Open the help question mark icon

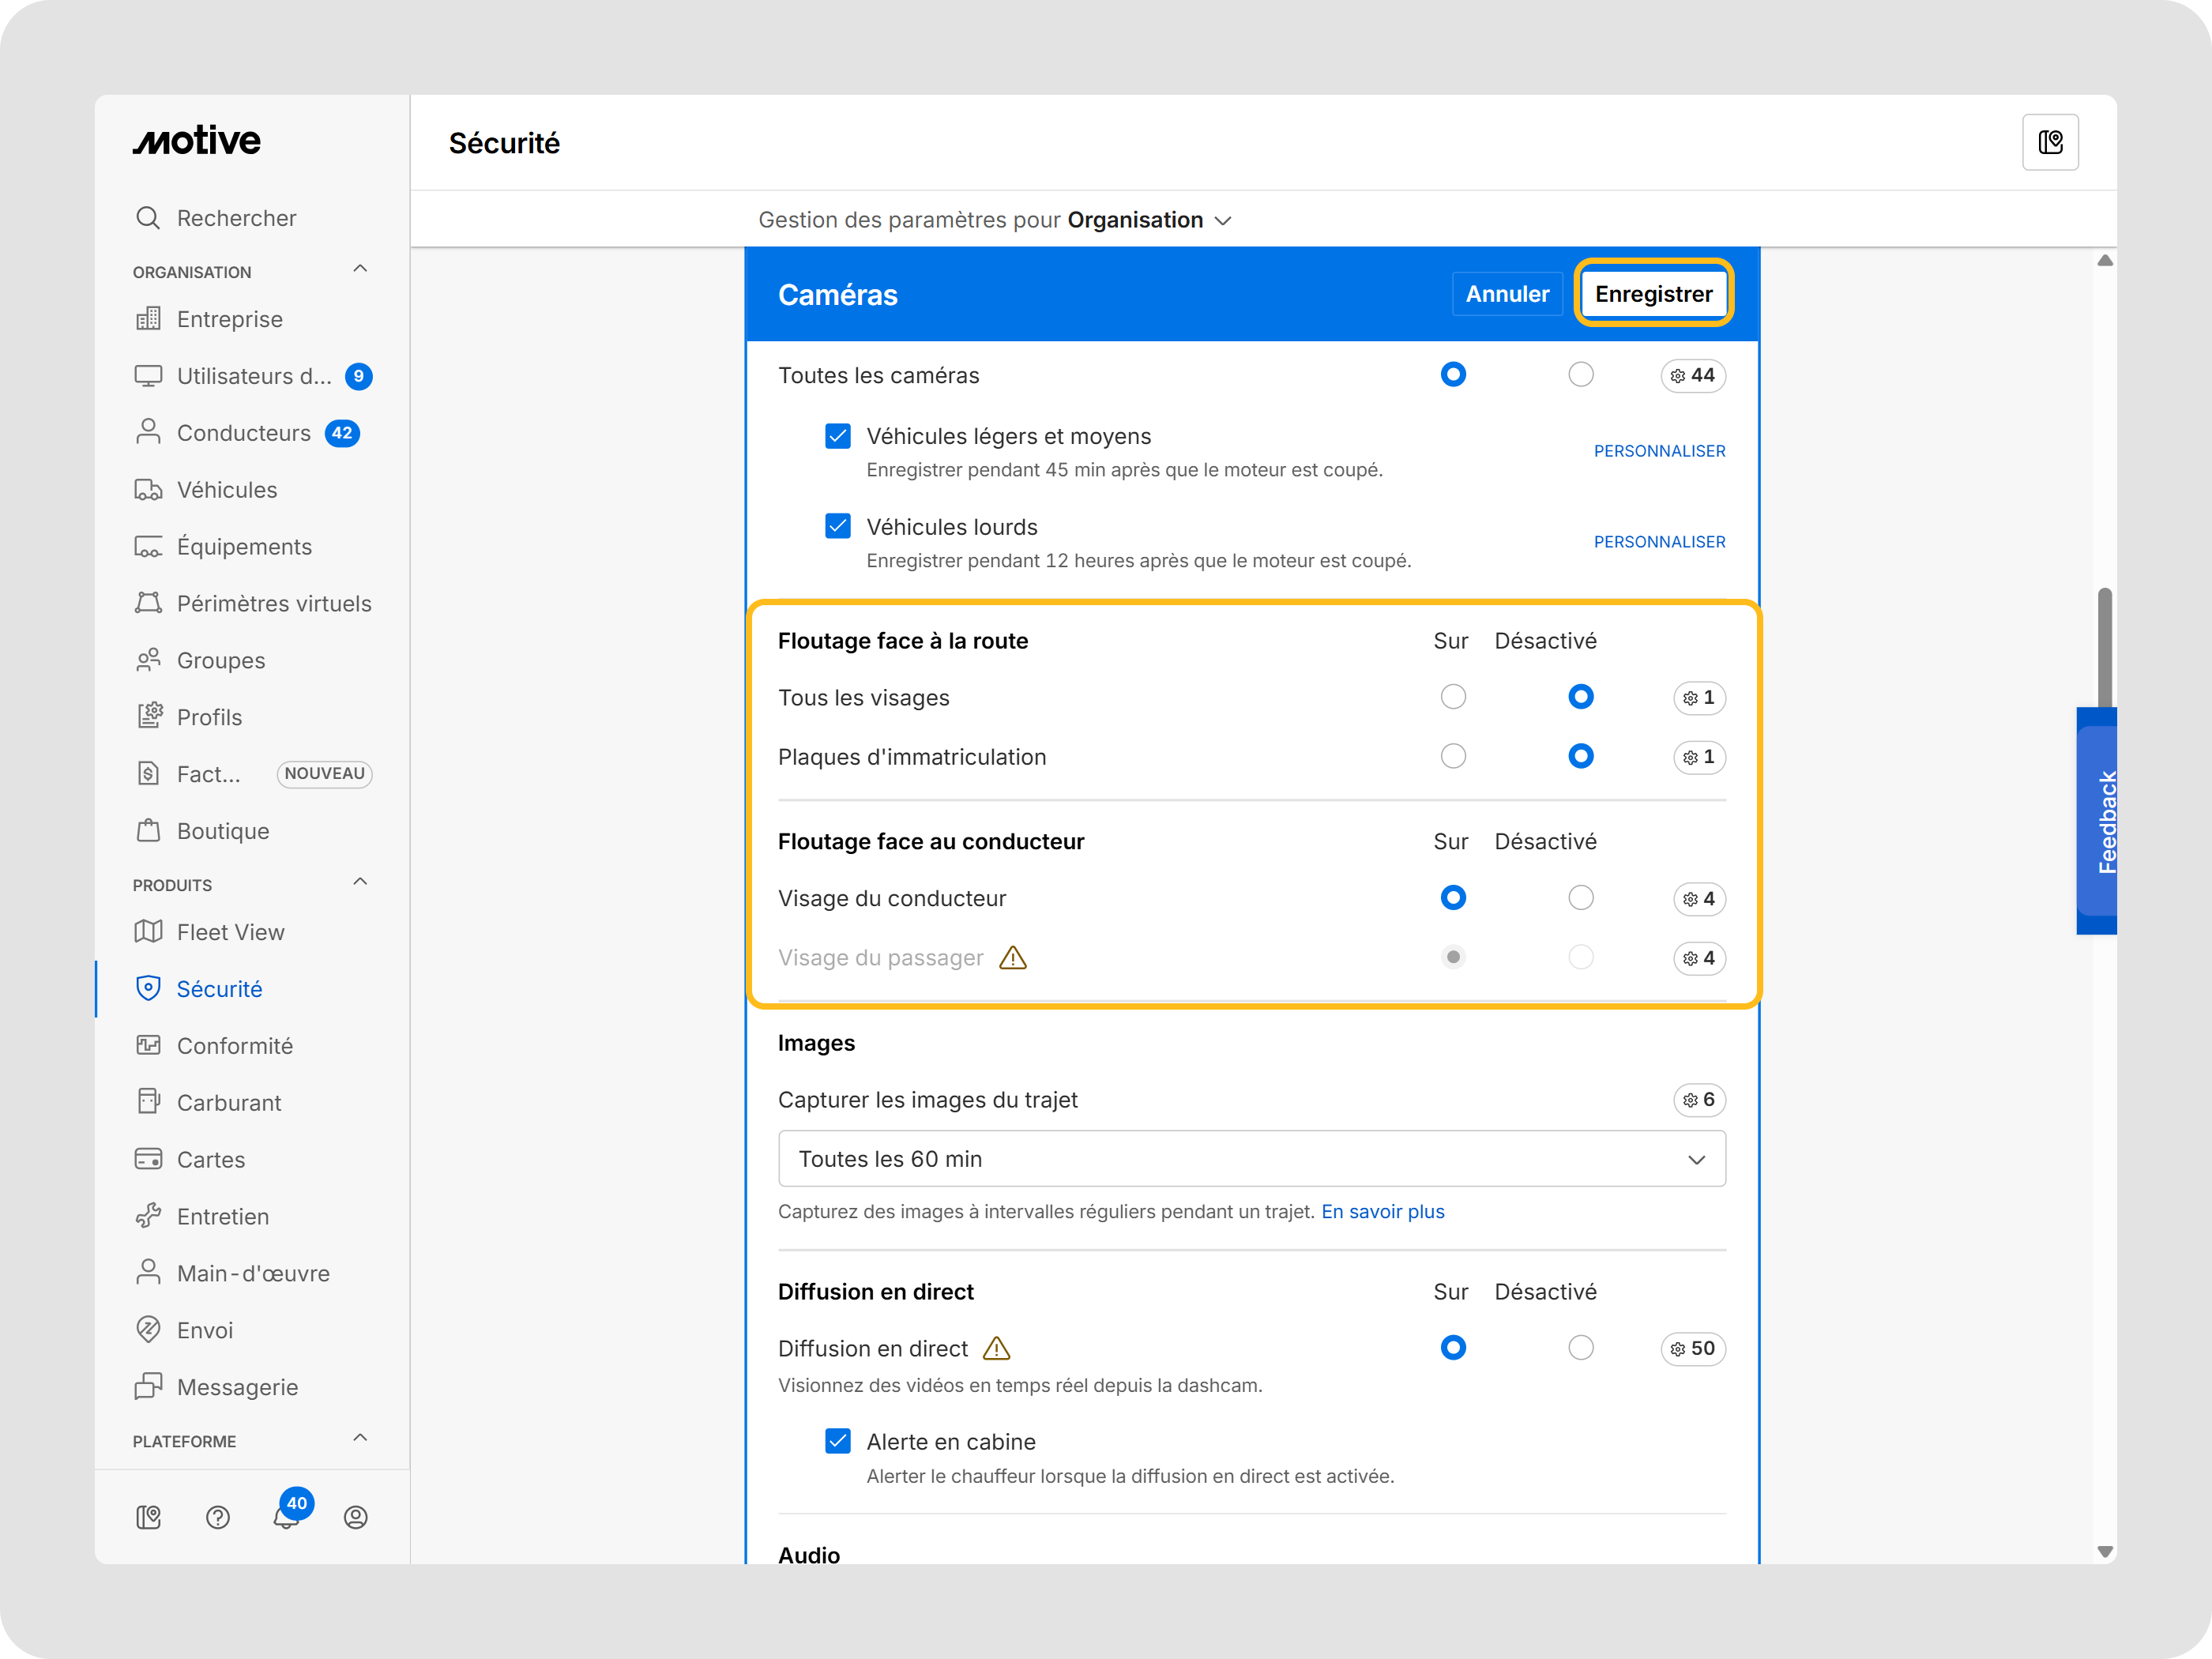click(x=218, y=1518)
